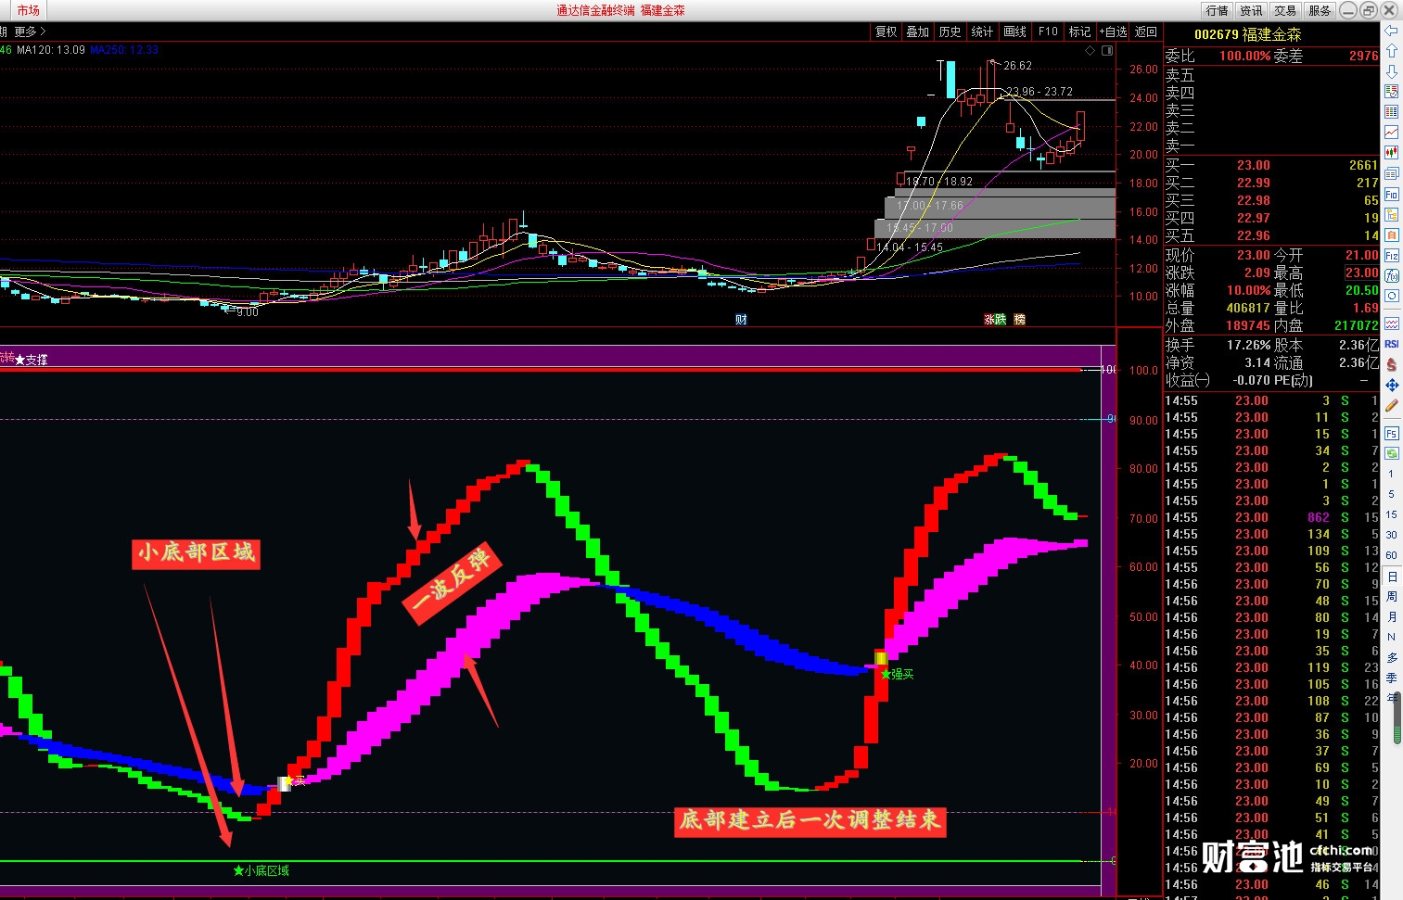Click the up arrow previous-stock icon
The image size is (1403, 900).
pyautogui.click(x=1391, y=51)
